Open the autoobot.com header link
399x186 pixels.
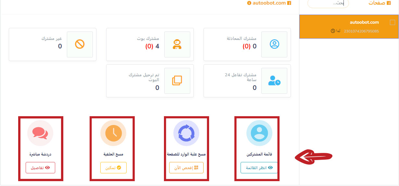[269, 3]
